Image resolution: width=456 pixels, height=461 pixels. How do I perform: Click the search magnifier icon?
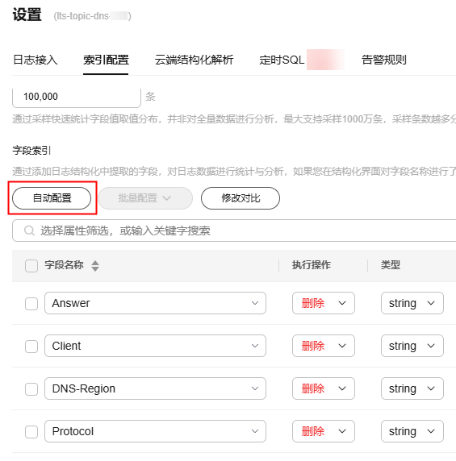click(29, 230)
